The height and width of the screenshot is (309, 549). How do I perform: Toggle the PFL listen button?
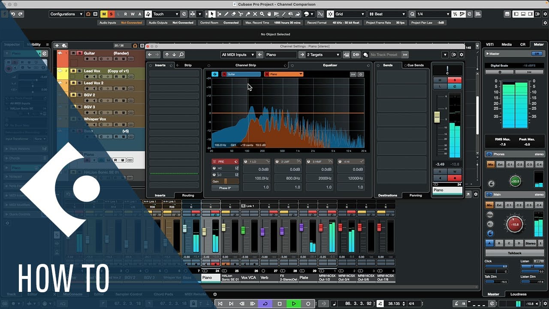(538, 261)
